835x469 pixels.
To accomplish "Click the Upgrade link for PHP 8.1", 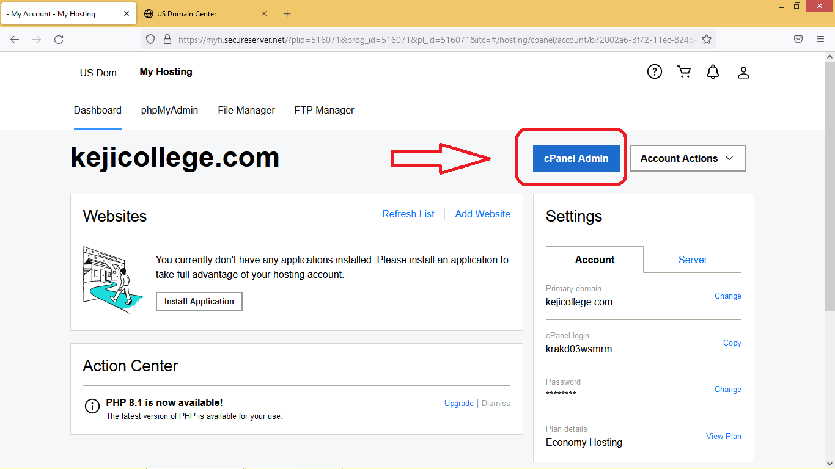I will [459, 403].
